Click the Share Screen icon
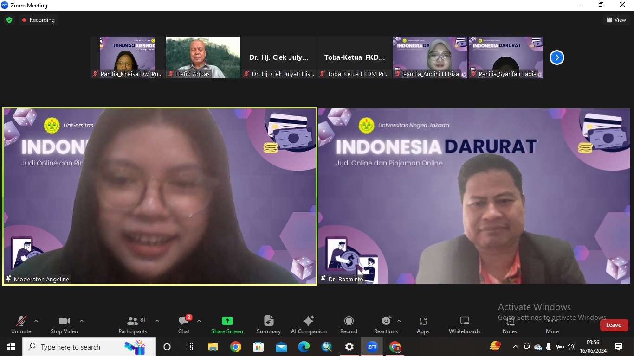This screenshot has width=634, height=356. coord(227,321)
